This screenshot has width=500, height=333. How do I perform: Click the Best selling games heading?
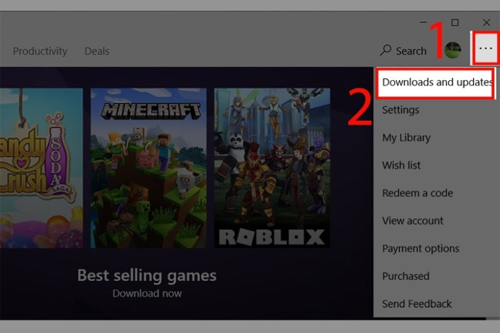(x=147, y=276)
